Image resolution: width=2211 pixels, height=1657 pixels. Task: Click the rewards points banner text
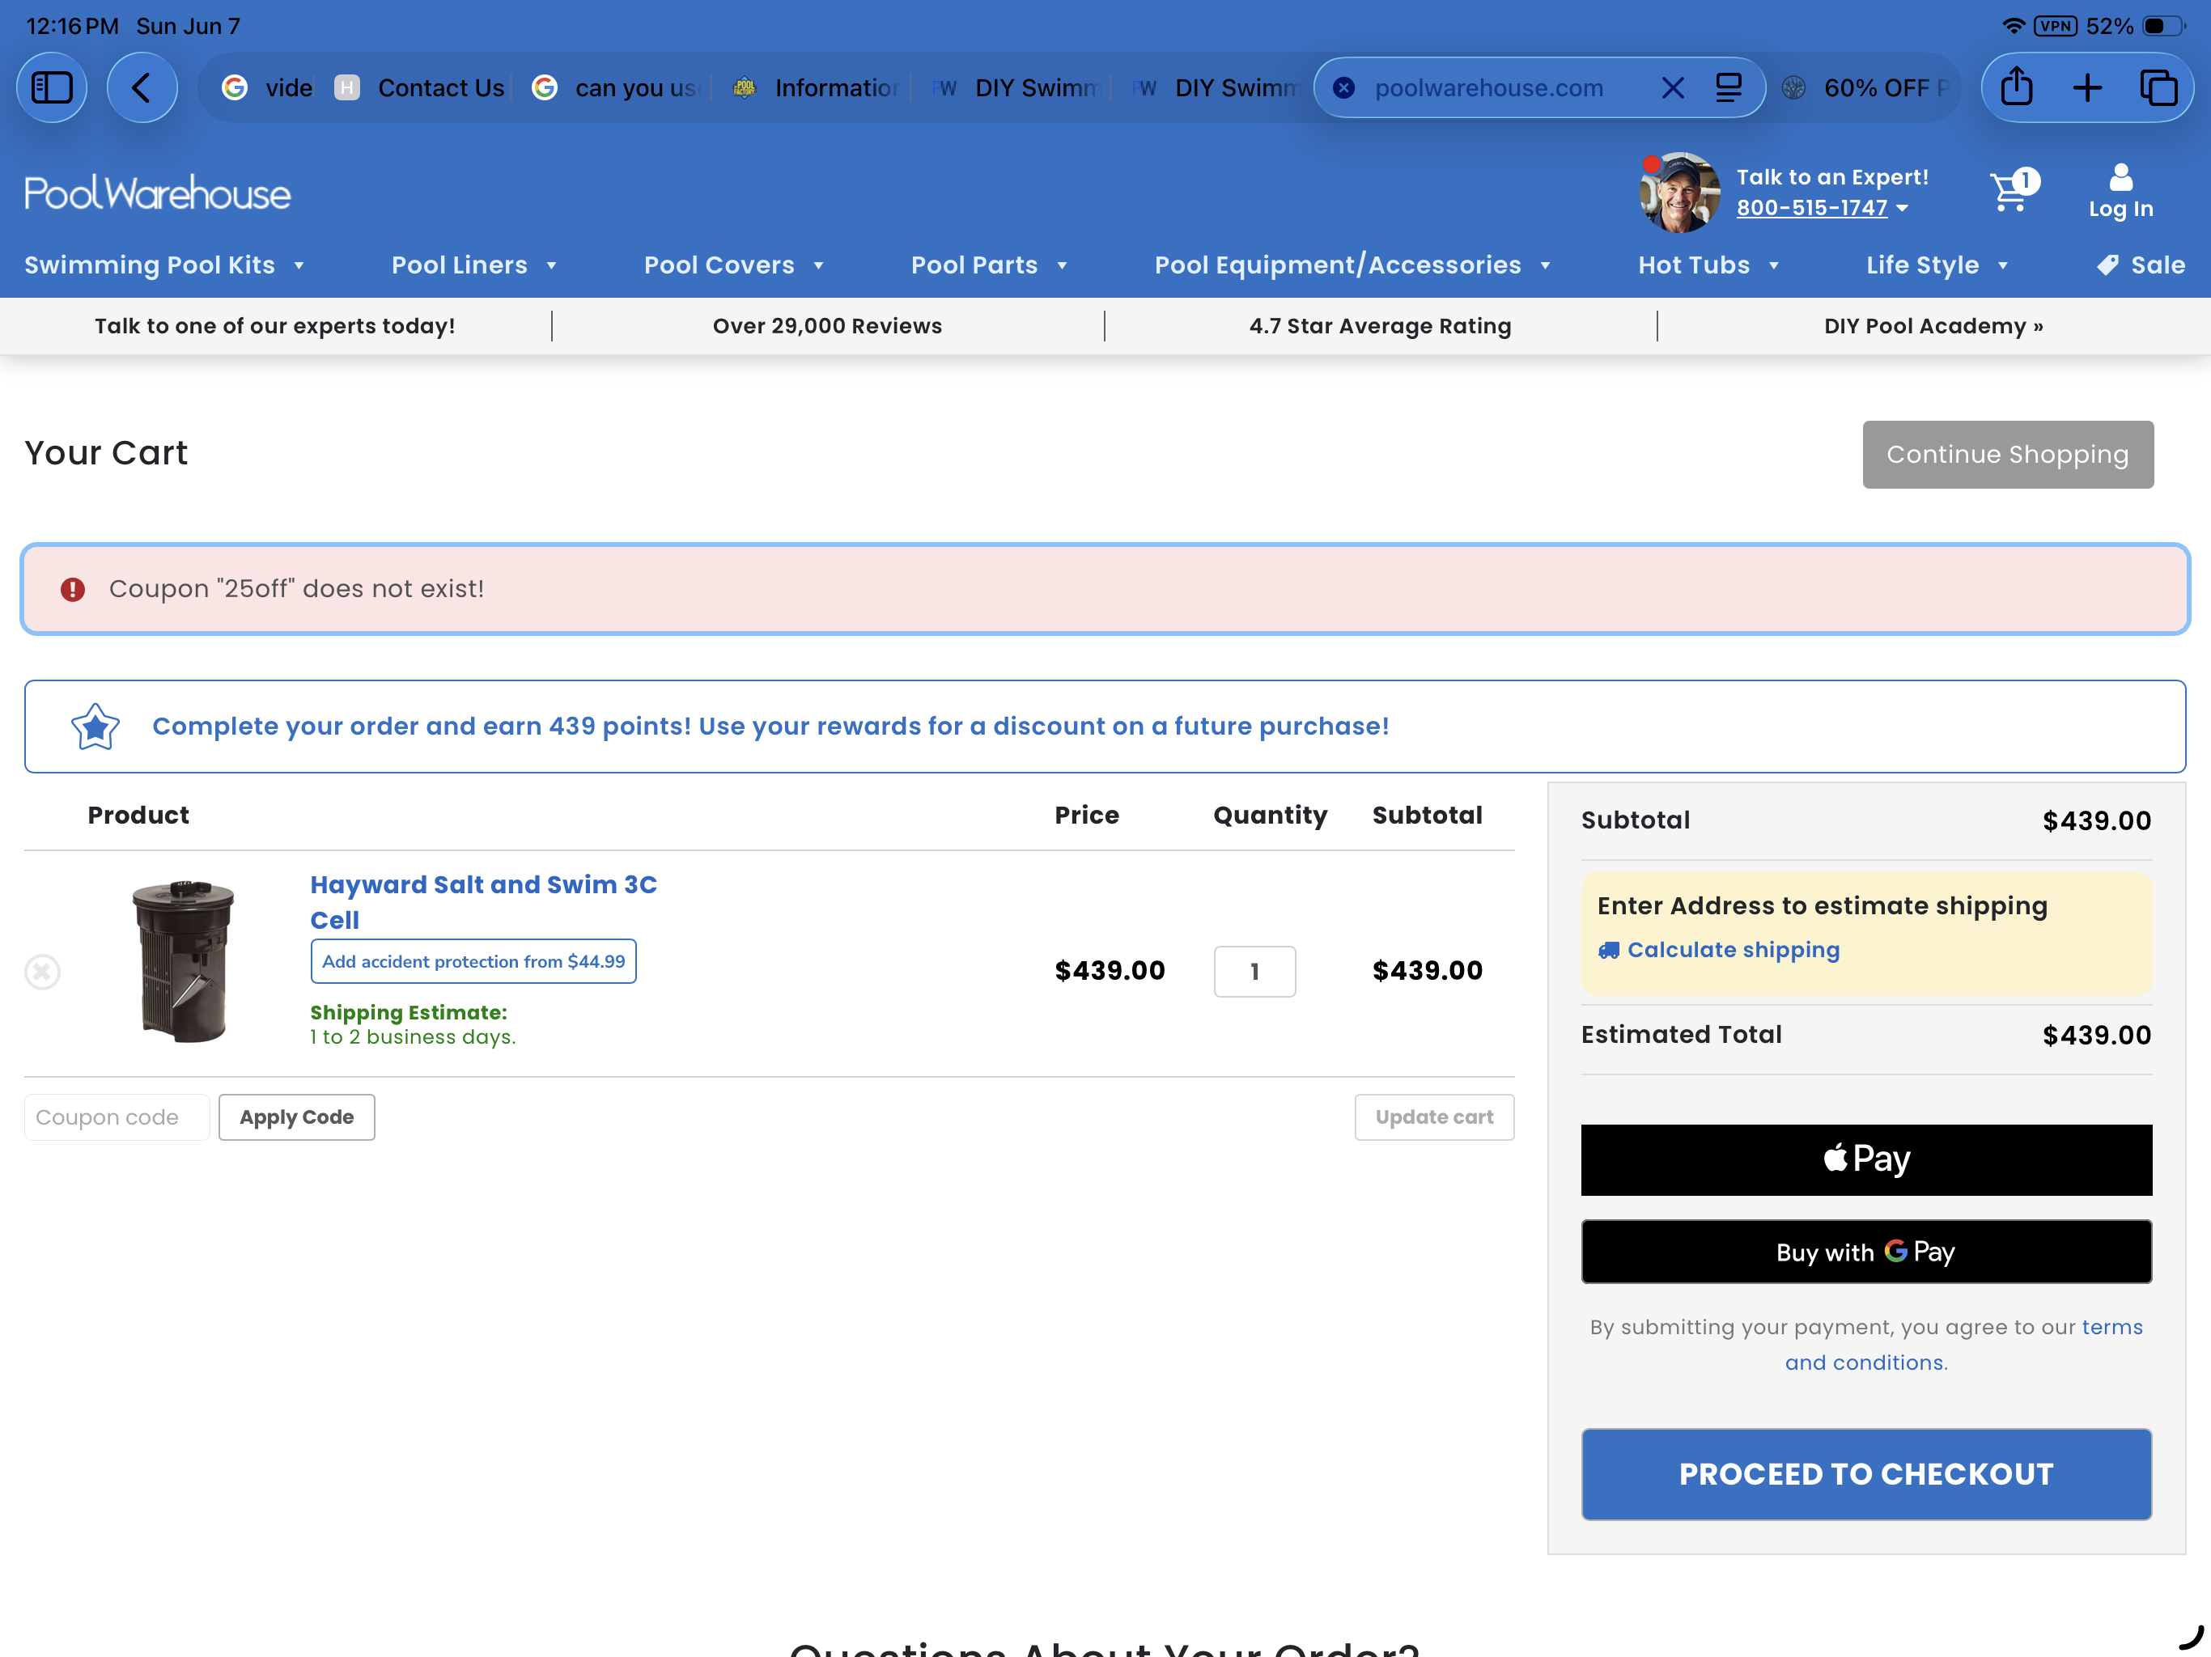[770, 727]
